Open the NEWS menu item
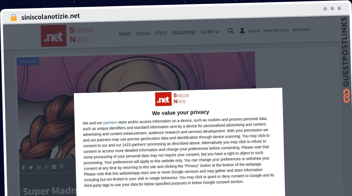Image resolution: width=352 pixels, height=196 pixels. [x=125, y=34]
